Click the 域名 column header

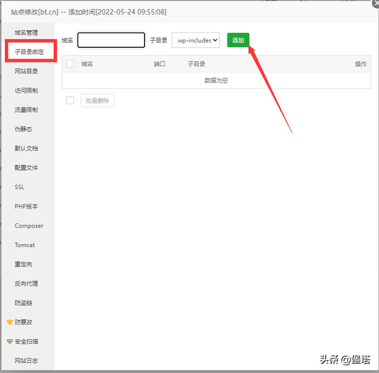(x=87, y=64)
